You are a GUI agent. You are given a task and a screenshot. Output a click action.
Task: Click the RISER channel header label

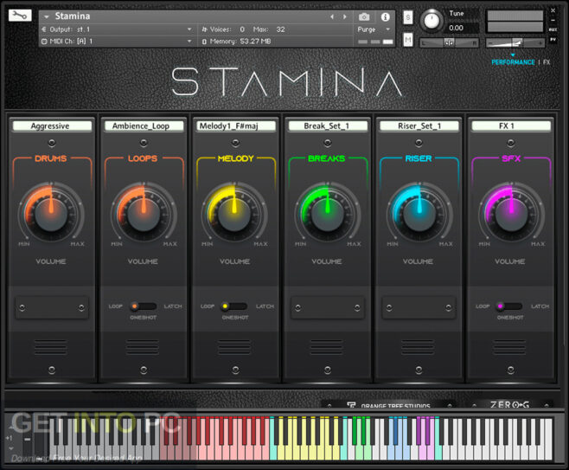(419, 158)
